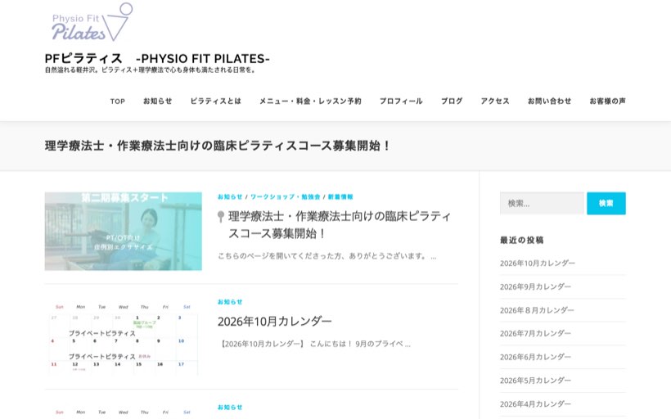
Task: Open sidebar link 2026年８月カレンダー
Action: coord(537,310)
